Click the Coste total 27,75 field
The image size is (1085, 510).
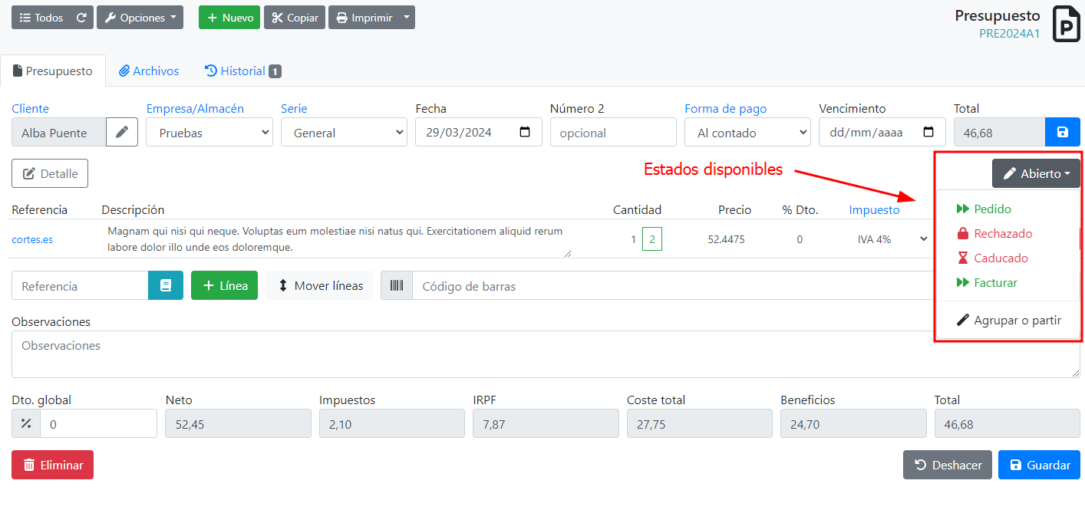pos(700,423)
